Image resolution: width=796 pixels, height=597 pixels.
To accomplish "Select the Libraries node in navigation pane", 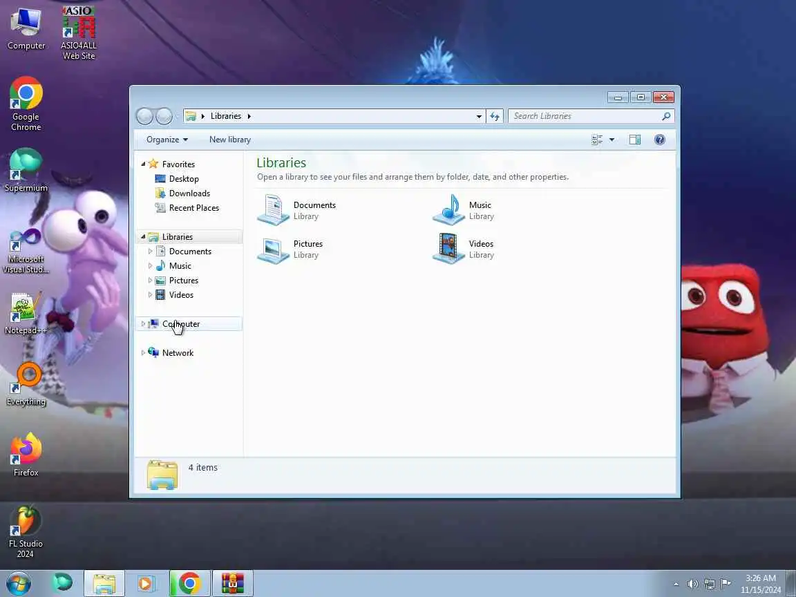I will (x=189, y=236).
